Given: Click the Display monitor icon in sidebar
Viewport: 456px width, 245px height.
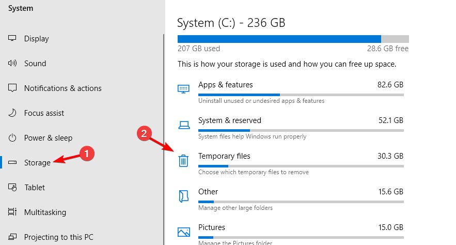Looking at the screenshot, I should click(x=13, y=39).
